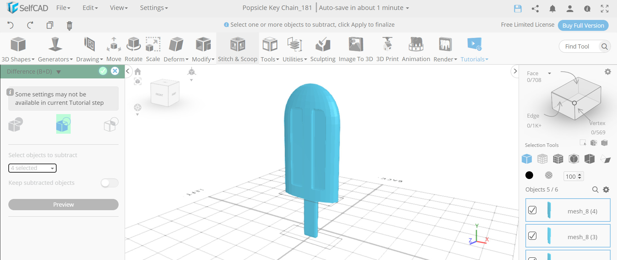Toggle Keep subtracted objects switch
Screen dimensions: 617x260
tap(110, 183)
